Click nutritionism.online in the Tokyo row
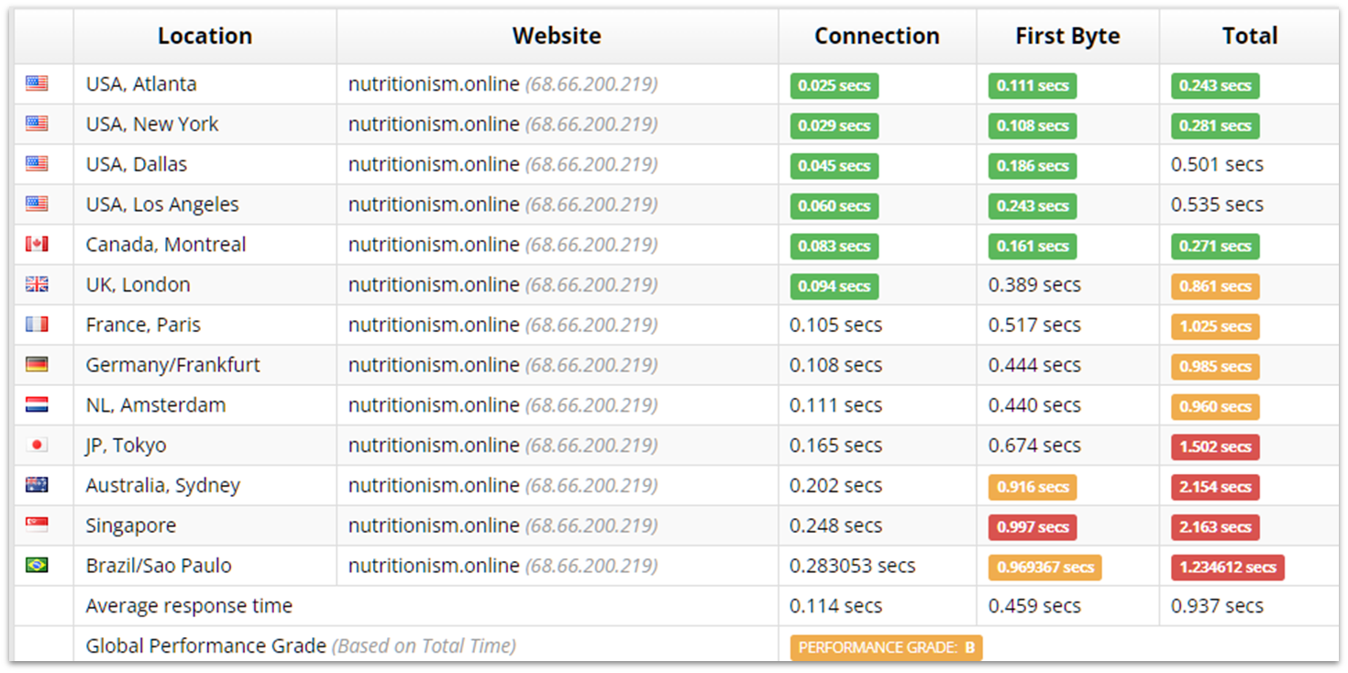 pyautogui.click(x=434, y=446)
